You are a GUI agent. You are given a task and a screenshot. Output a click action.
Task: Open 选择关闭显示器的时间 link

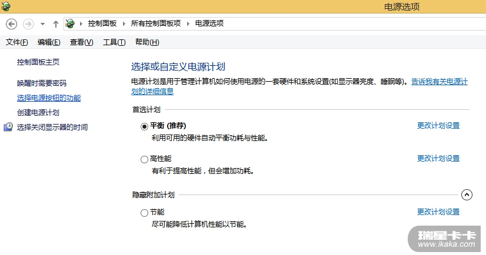[x=52, y=127]
